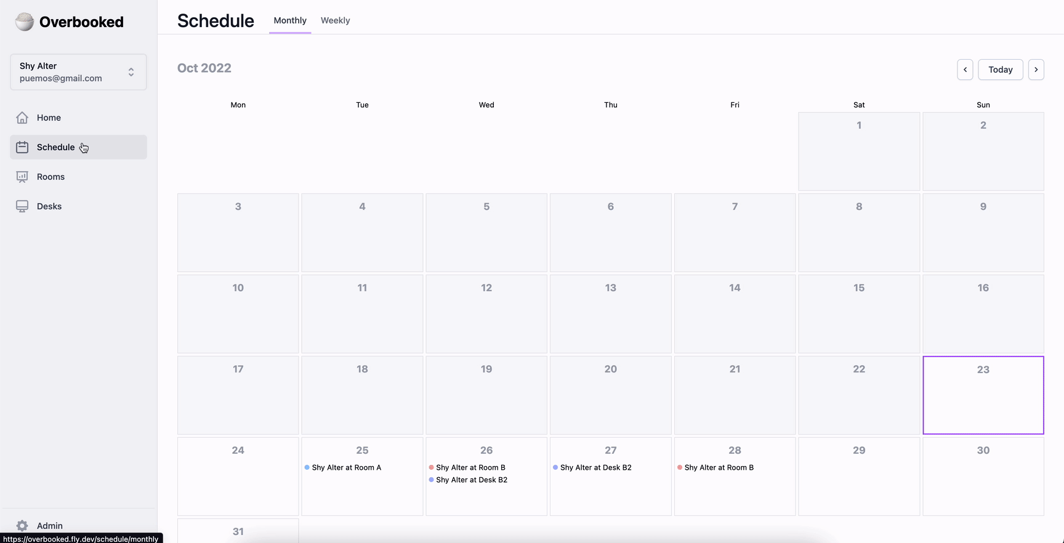Switch to the Monthly tab
The width and height of the screenshot is (1064, 543).
point(290,20)
